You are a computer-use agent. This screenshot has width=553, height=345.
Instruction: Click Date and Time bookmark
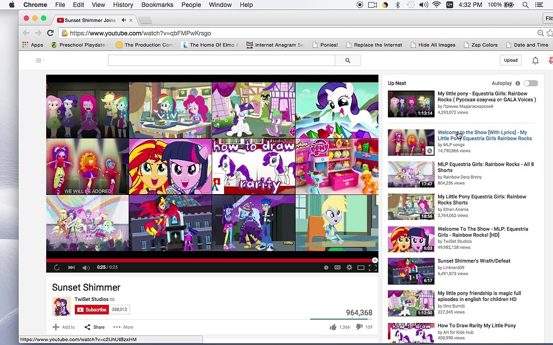(x=527, y=45)
